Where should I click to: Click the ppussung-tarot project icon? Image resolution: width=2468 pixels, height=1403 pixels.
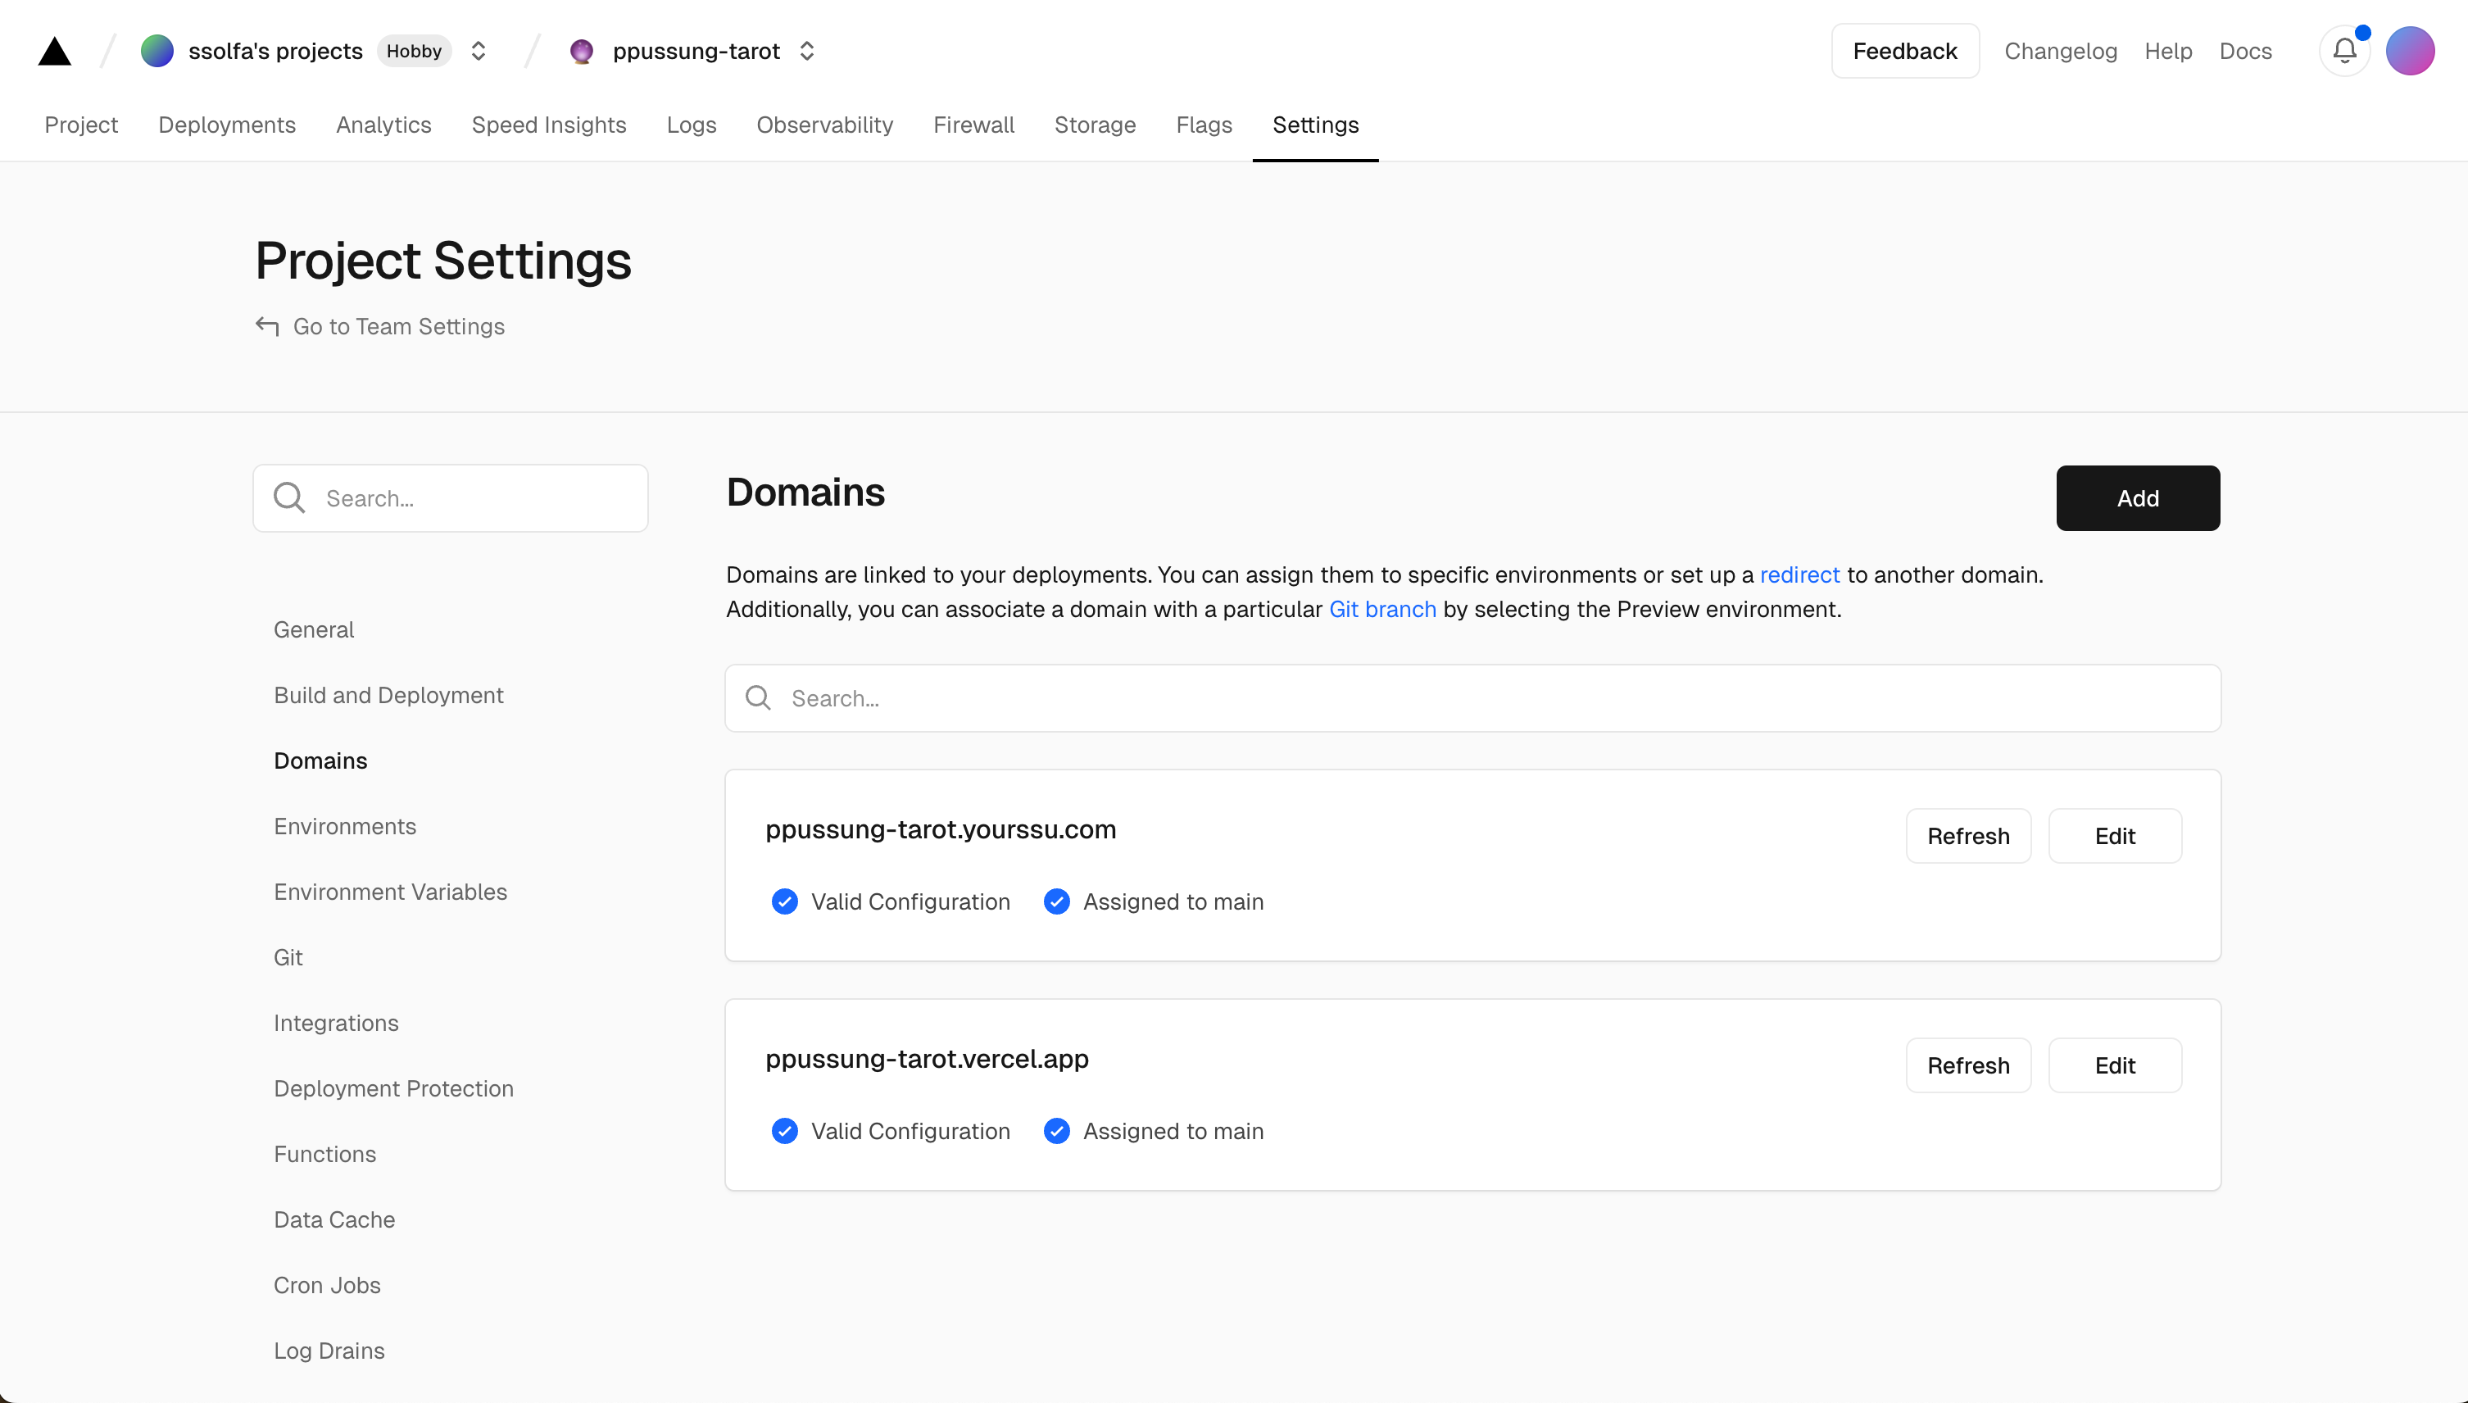click(x=581, y=51)
